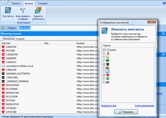Sort by the Контакт column header
This screenshot has width=166, height=118.
coord(22,43)
